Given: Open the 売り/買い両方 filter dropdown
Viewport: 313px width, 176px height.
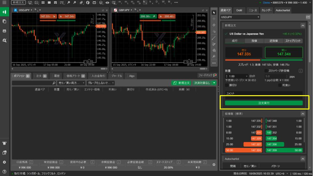Looking at the screenshot, I should click(71, 83).
